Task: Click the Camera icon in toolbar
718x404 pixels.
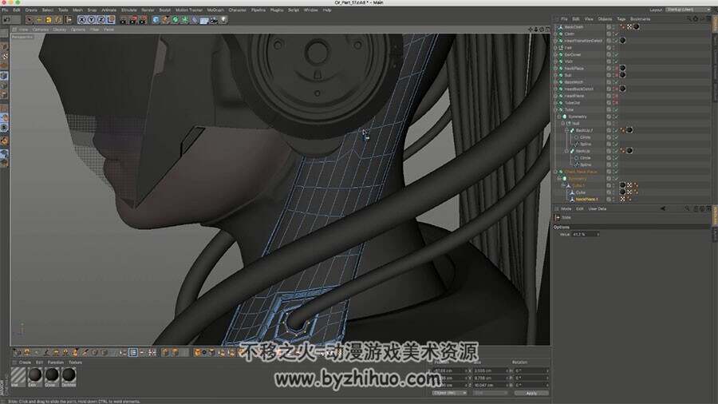Action: pyautogui.click(x=214, y=20)
